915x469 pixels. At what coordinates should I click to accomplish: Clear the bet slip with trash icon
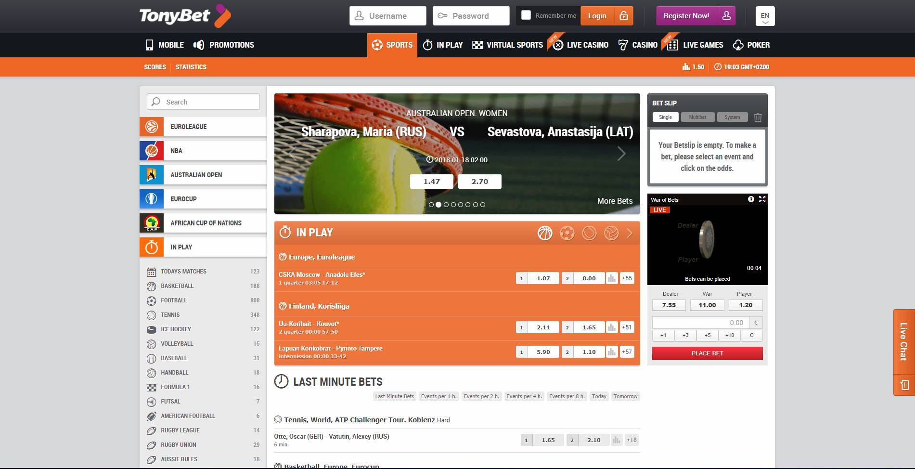click(758, 117)
